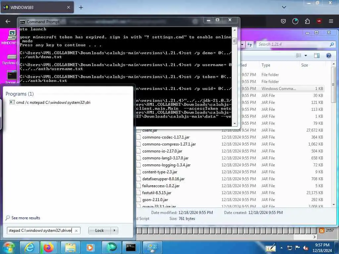Open Windows Explorer folder taskbar icon
The image size is (339, 254).
(71, 247)
